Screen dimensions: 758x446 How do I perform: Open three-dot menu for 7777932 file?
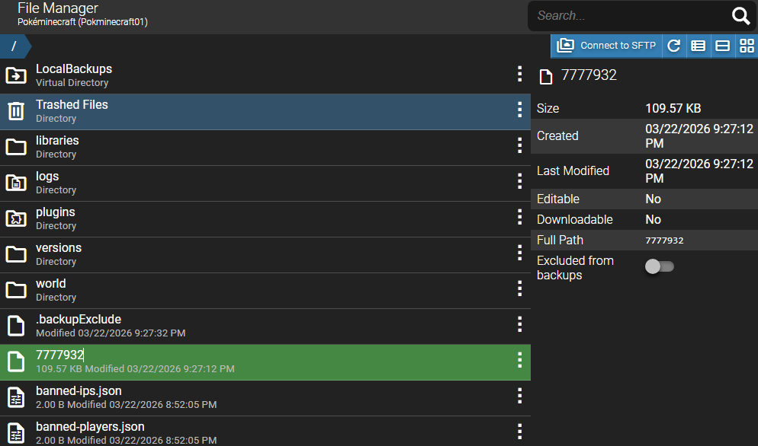click(x=519, y=360)
